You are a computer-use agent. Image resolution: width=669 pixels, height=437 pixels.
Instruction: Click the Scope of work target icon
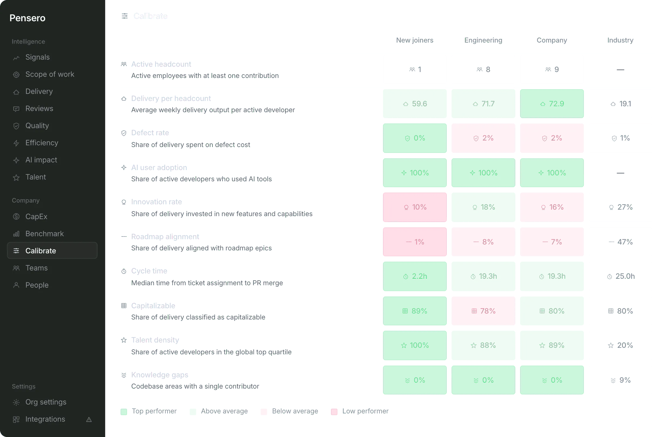click(16, 75)
